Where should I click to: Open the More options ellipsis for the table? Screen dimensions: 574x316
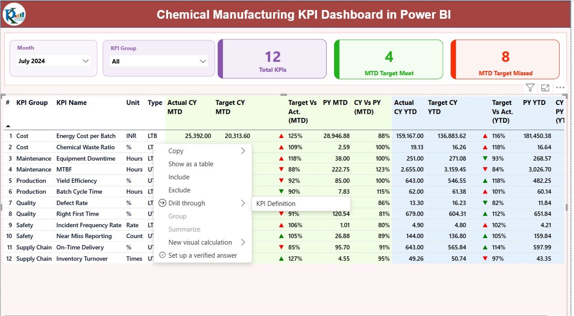click(560, 87)
